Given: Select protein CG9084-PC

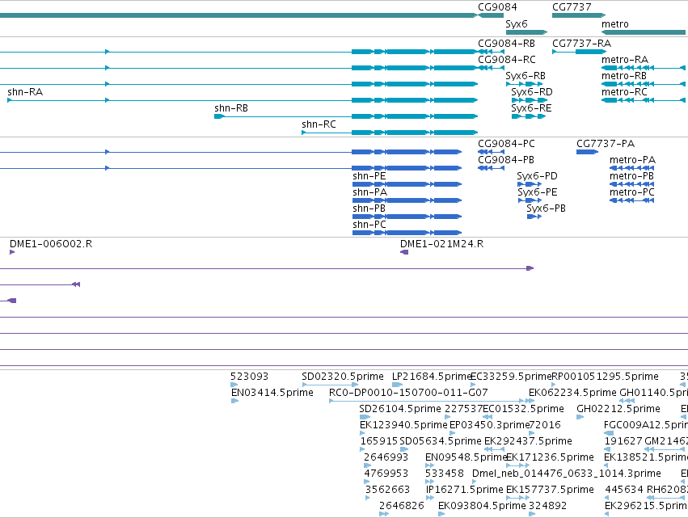Looking at the screenshot, I should click(x=491, y=152).
